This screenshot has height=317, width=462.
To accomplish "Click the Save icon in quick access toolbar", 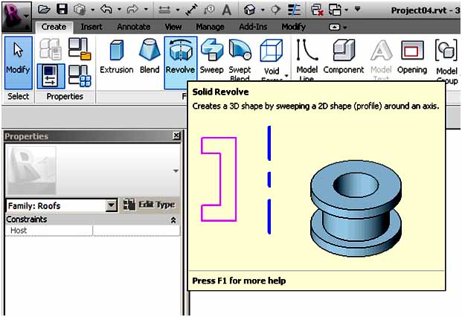I will pos(62,10).
